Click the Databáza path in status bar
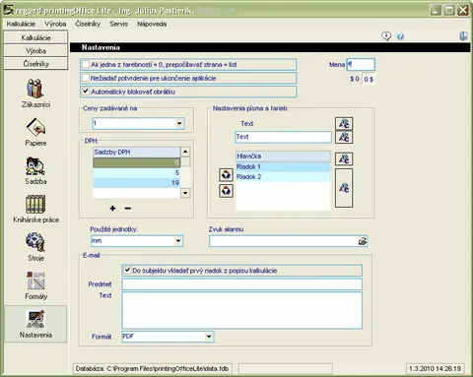473x377 pixels. point(152,368)
